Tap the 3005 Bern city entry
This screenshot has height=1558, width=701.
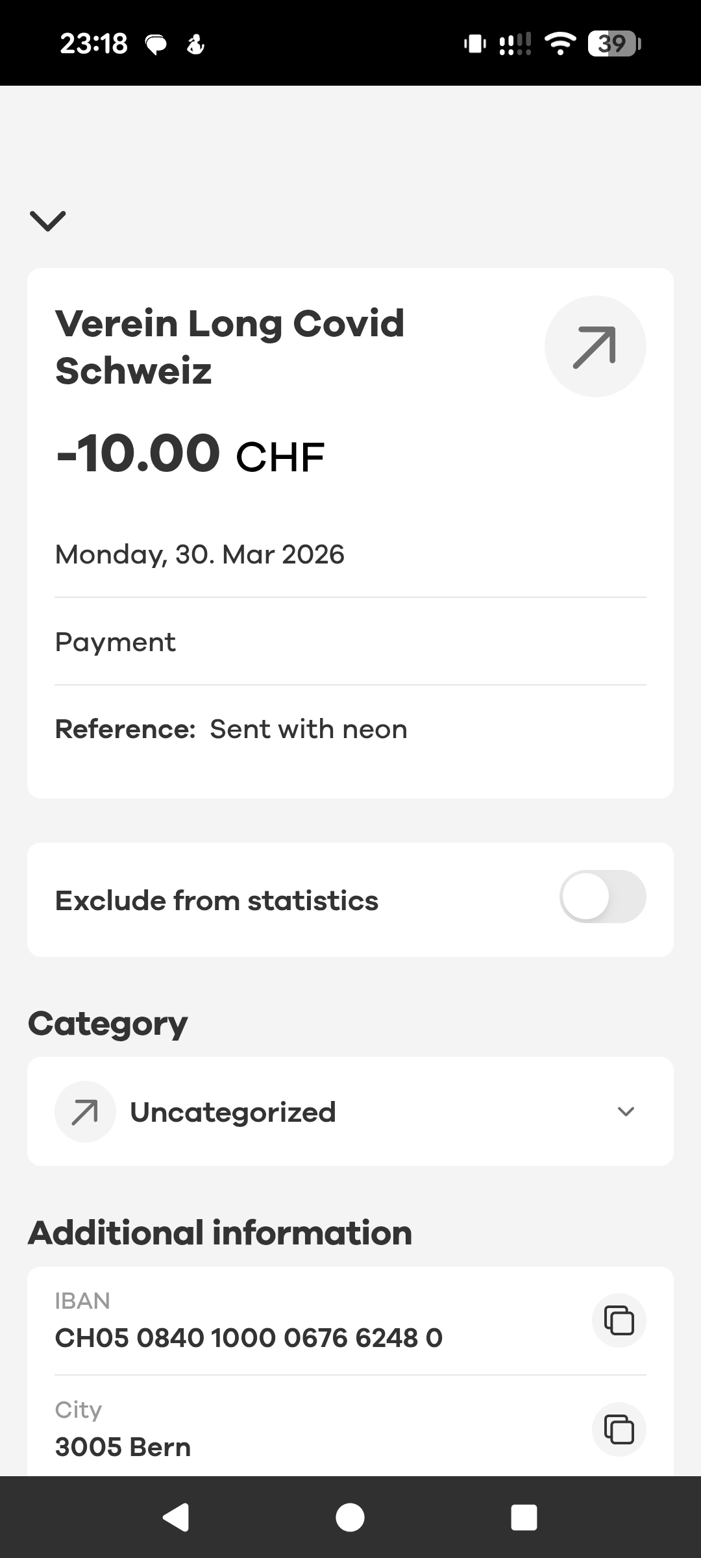pos(123,1446)
